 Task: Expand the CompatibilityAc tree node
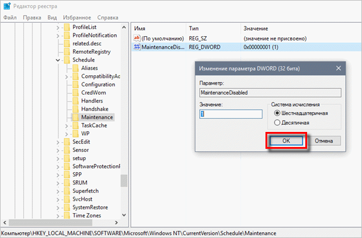(66, 77)
